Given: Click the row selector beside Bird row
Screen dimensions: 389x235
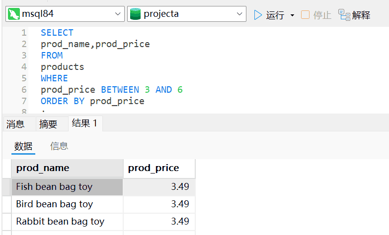Looking at the screenshot, I should pos(5,204).
